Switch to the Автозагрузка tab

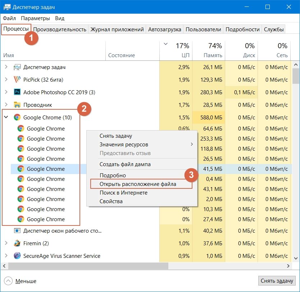(x=164, y=29)
